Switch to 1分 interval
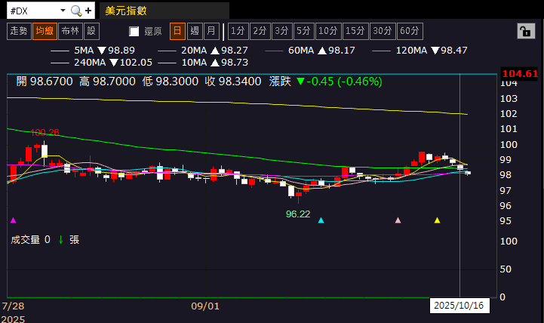The image size is (544, 323). [x=238, y=31]
